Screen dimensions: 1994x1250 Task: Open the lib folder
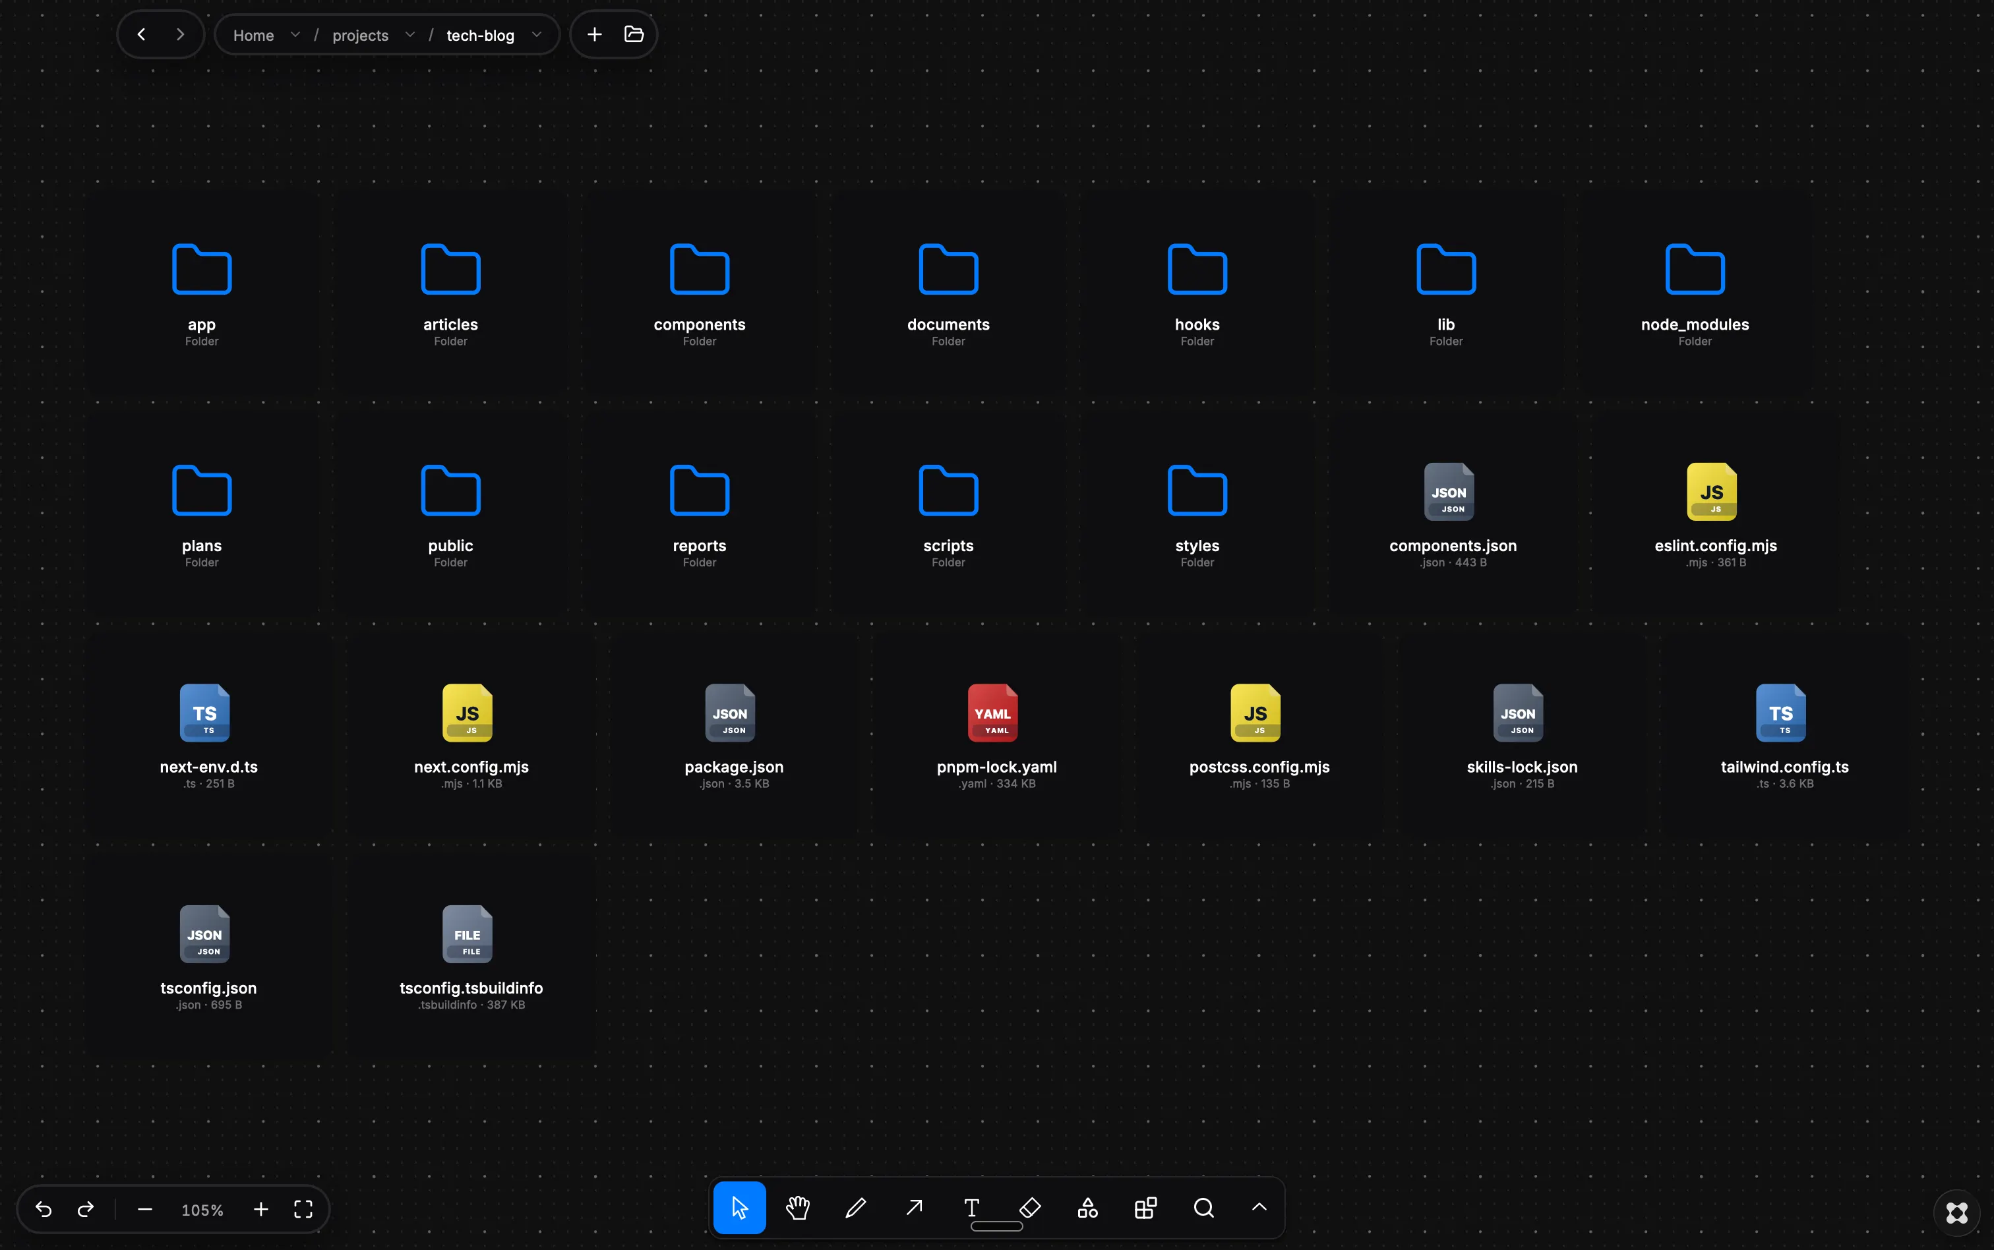pos(1446,294)
